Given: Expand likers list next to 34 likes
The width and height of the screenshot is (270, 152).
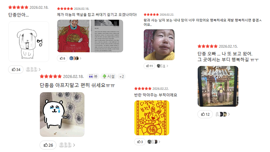Looking at the screenshot, I should (x=33, y=69).
